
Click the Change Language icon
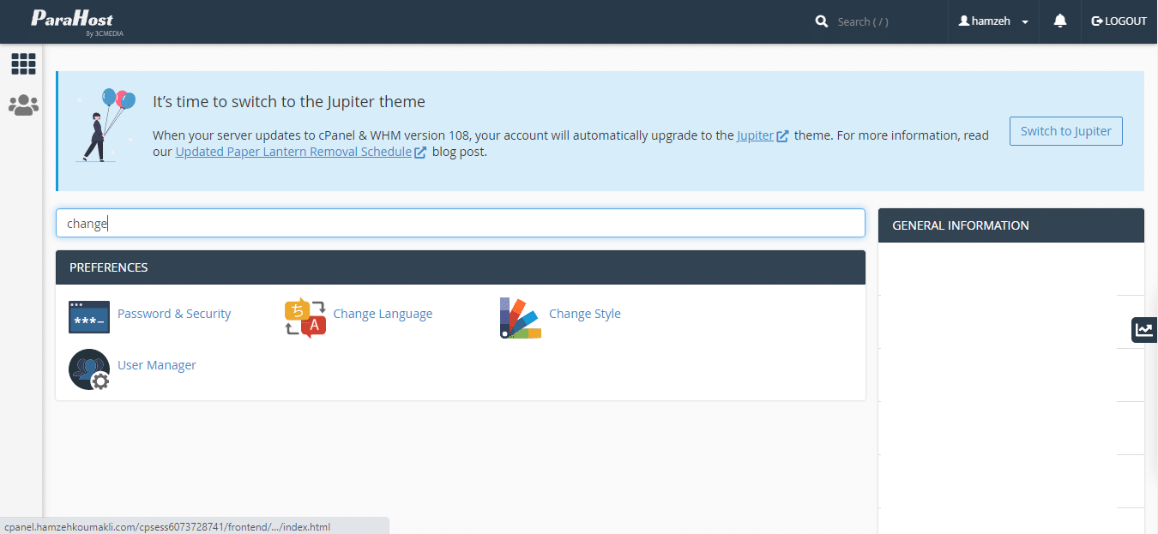pos(305,318)
